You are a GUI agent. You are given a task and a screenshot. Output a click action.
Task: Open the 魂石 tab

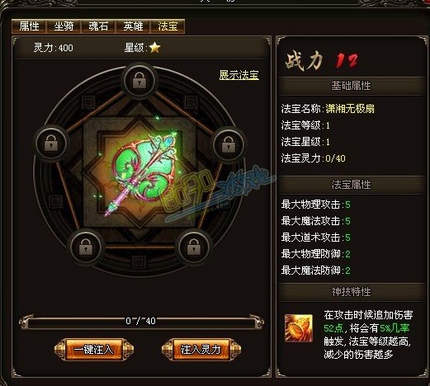(98, 26)
